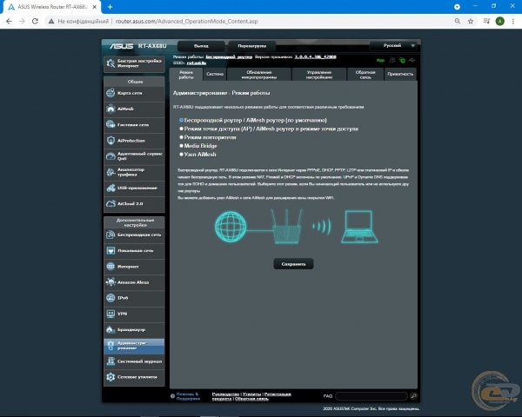Open the SSID link in header
522x417 pixels.
(197, 63)
